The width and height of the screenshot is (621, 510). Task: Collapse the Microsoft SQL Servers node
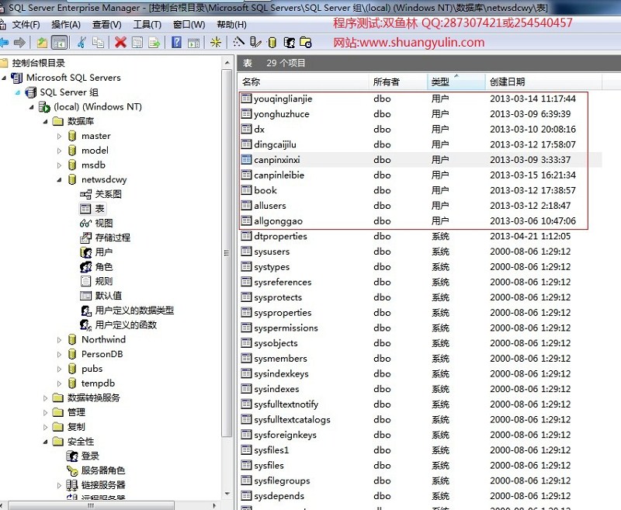(4, 78)
